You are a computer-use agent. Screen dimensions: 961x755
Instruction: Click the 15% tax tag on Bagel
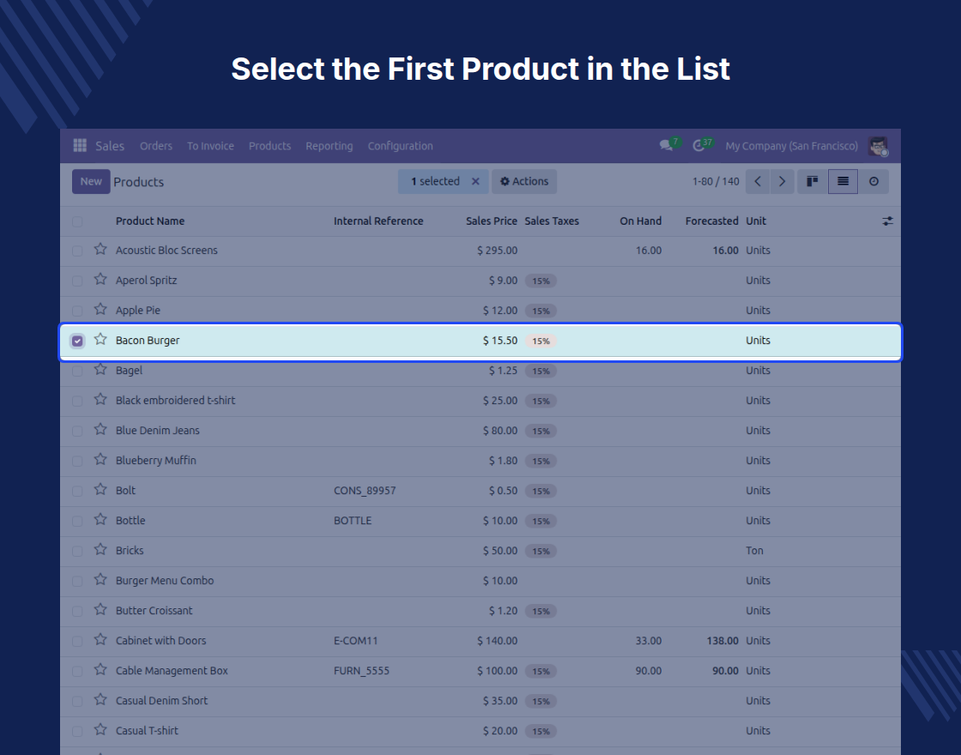(541, 371)
